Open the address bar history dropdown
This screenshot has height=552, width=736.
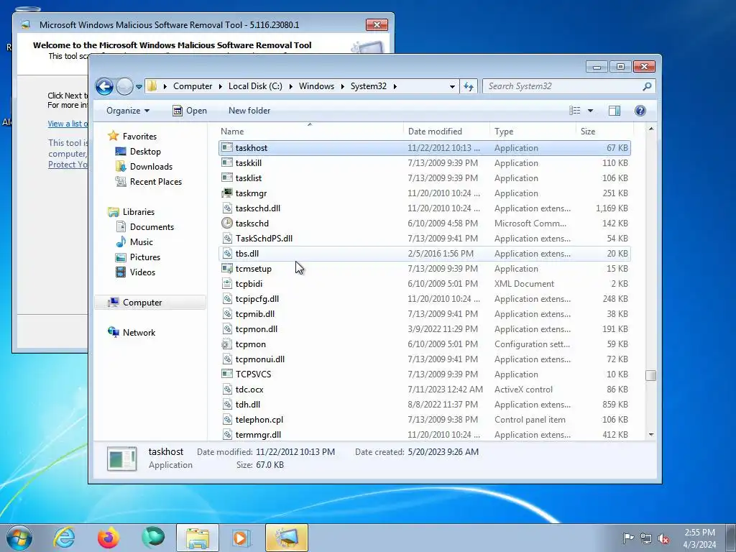tap(452, 87)
